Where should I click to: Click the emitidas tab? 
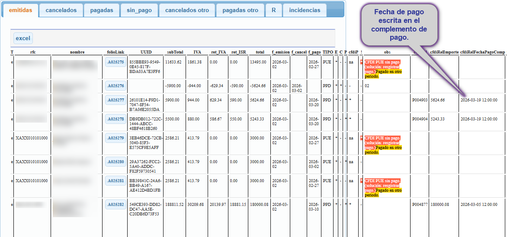pyautogui.click(x=21, y=10)
